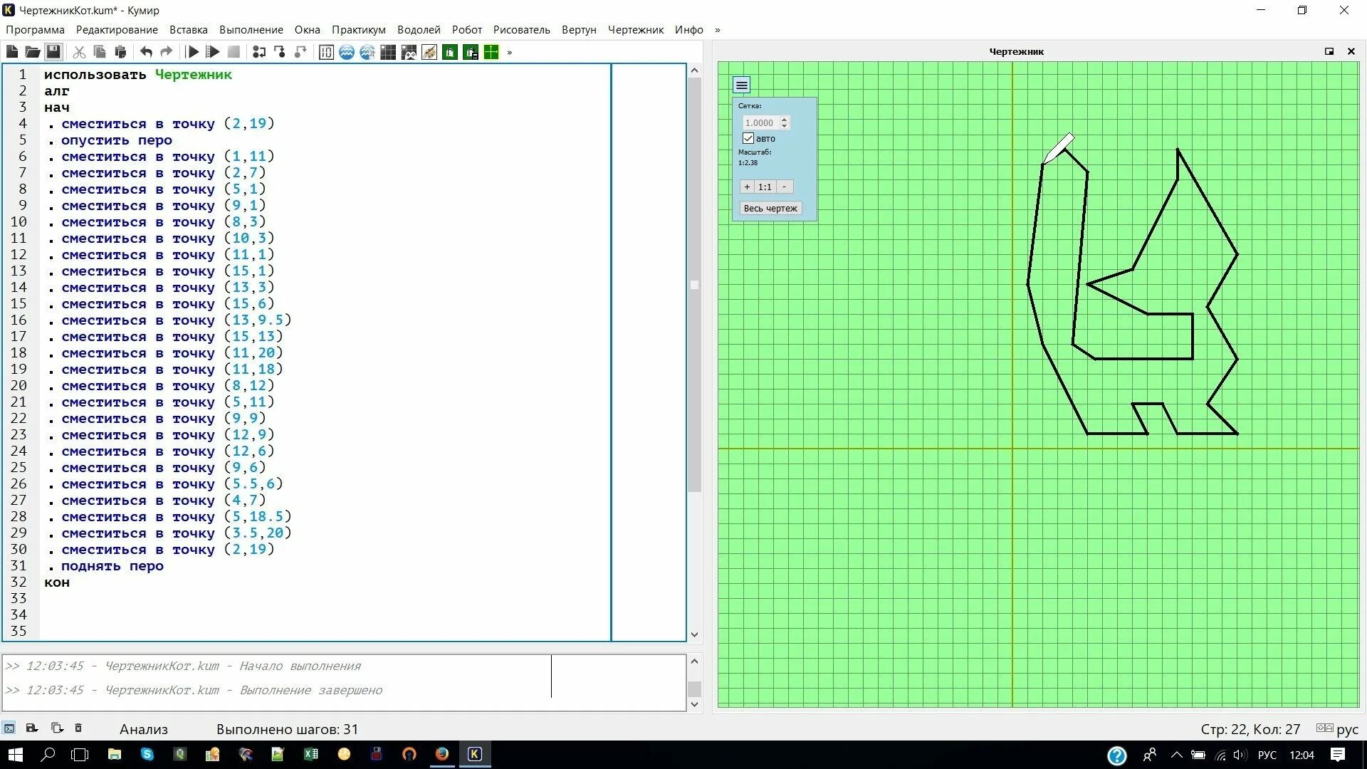Click the Save file floppy icon
1367x769 pixels.
pyautogui.click(x=53, y=52)
